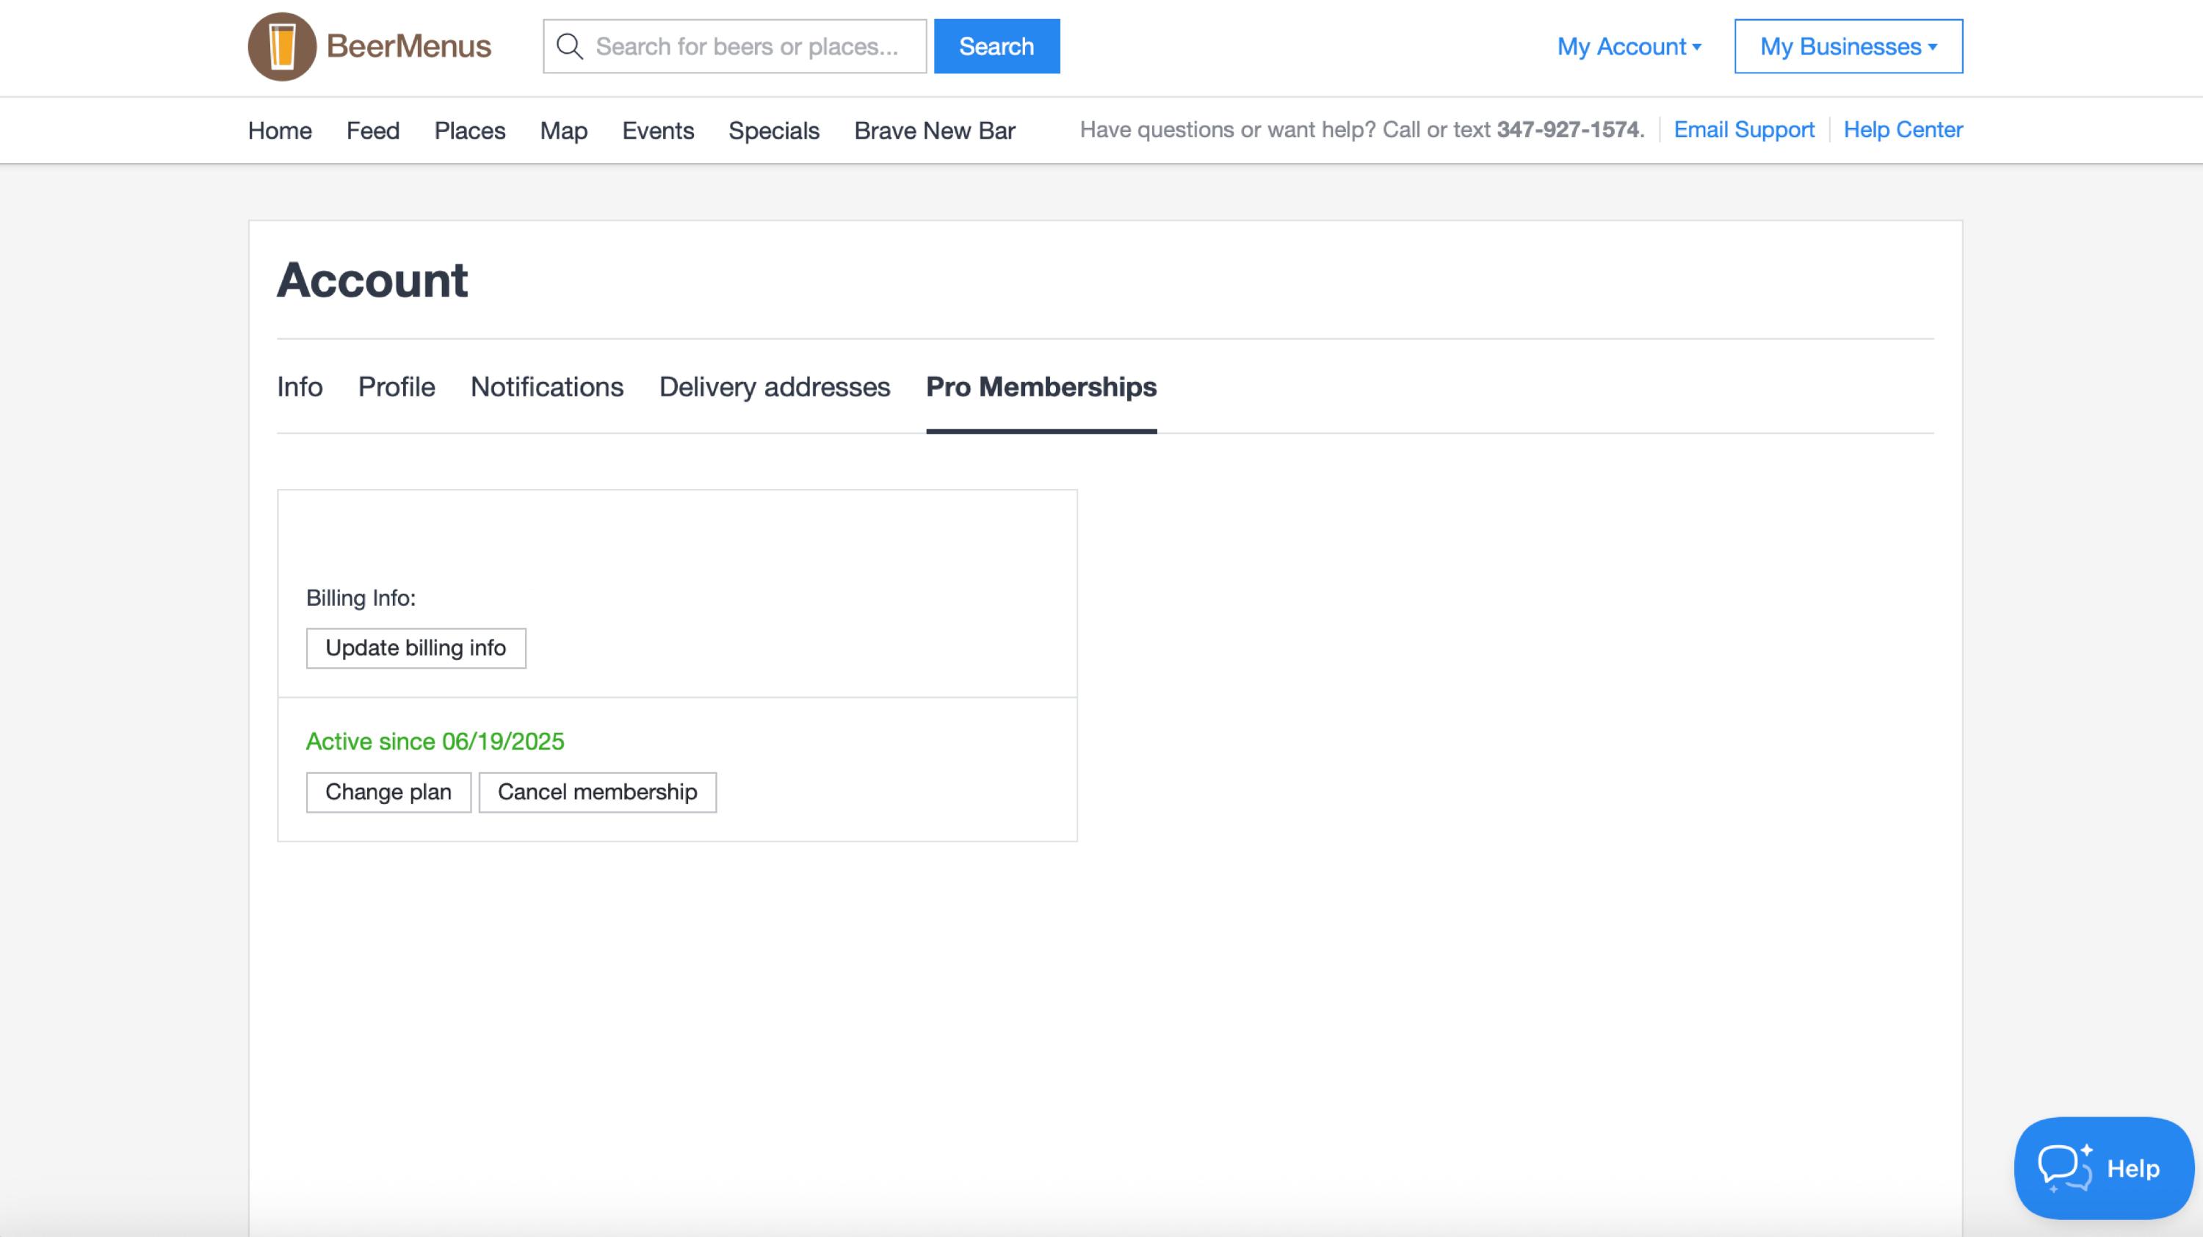Select the Delivery addresses tab
This screenshot has width=2203, height=1237.
click(774, 386)
